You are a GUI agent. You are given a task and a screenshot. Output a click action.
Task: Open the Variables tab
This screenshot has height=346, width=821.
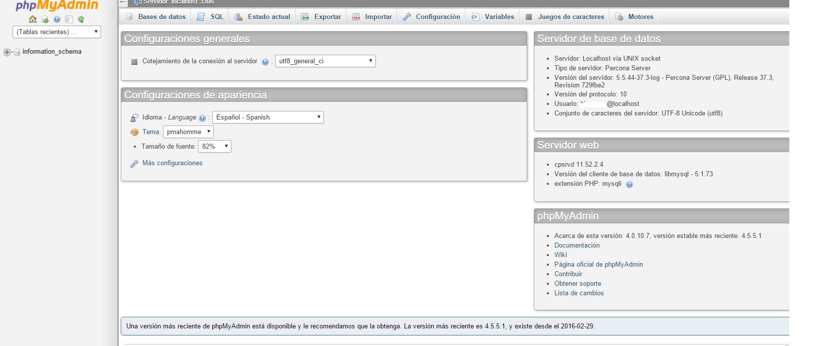tap(493, 17)
